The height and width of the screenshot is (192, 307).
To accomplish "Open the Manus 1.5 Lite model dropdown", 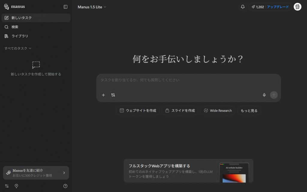I will (x=92, y=7).
